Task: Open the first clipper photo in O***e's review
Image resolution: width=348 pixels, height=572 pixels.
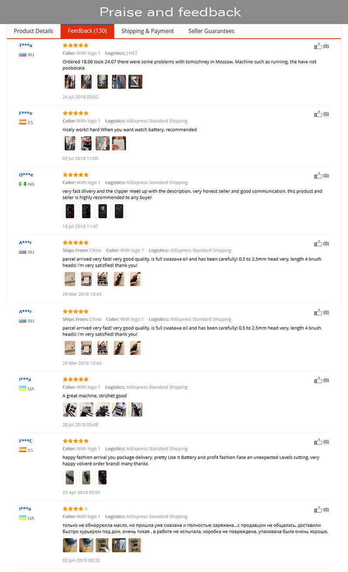Action: [70, 211]
